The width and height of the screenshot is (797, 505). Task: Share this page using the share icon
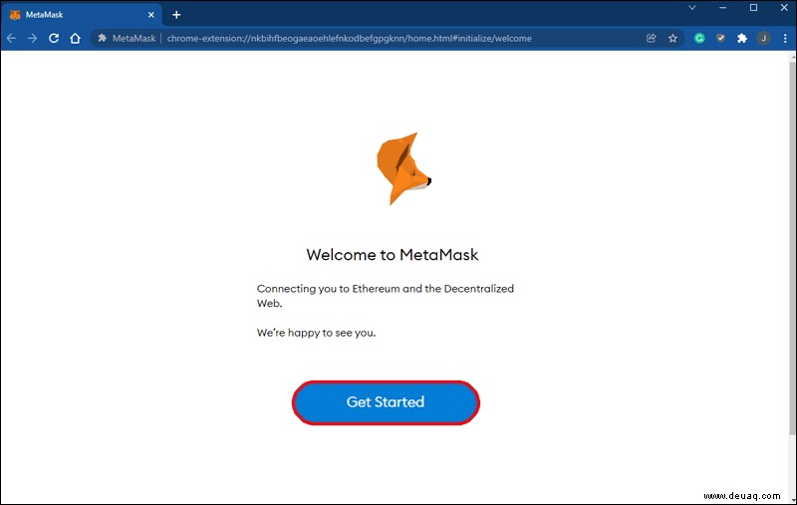tap(652, 38)
